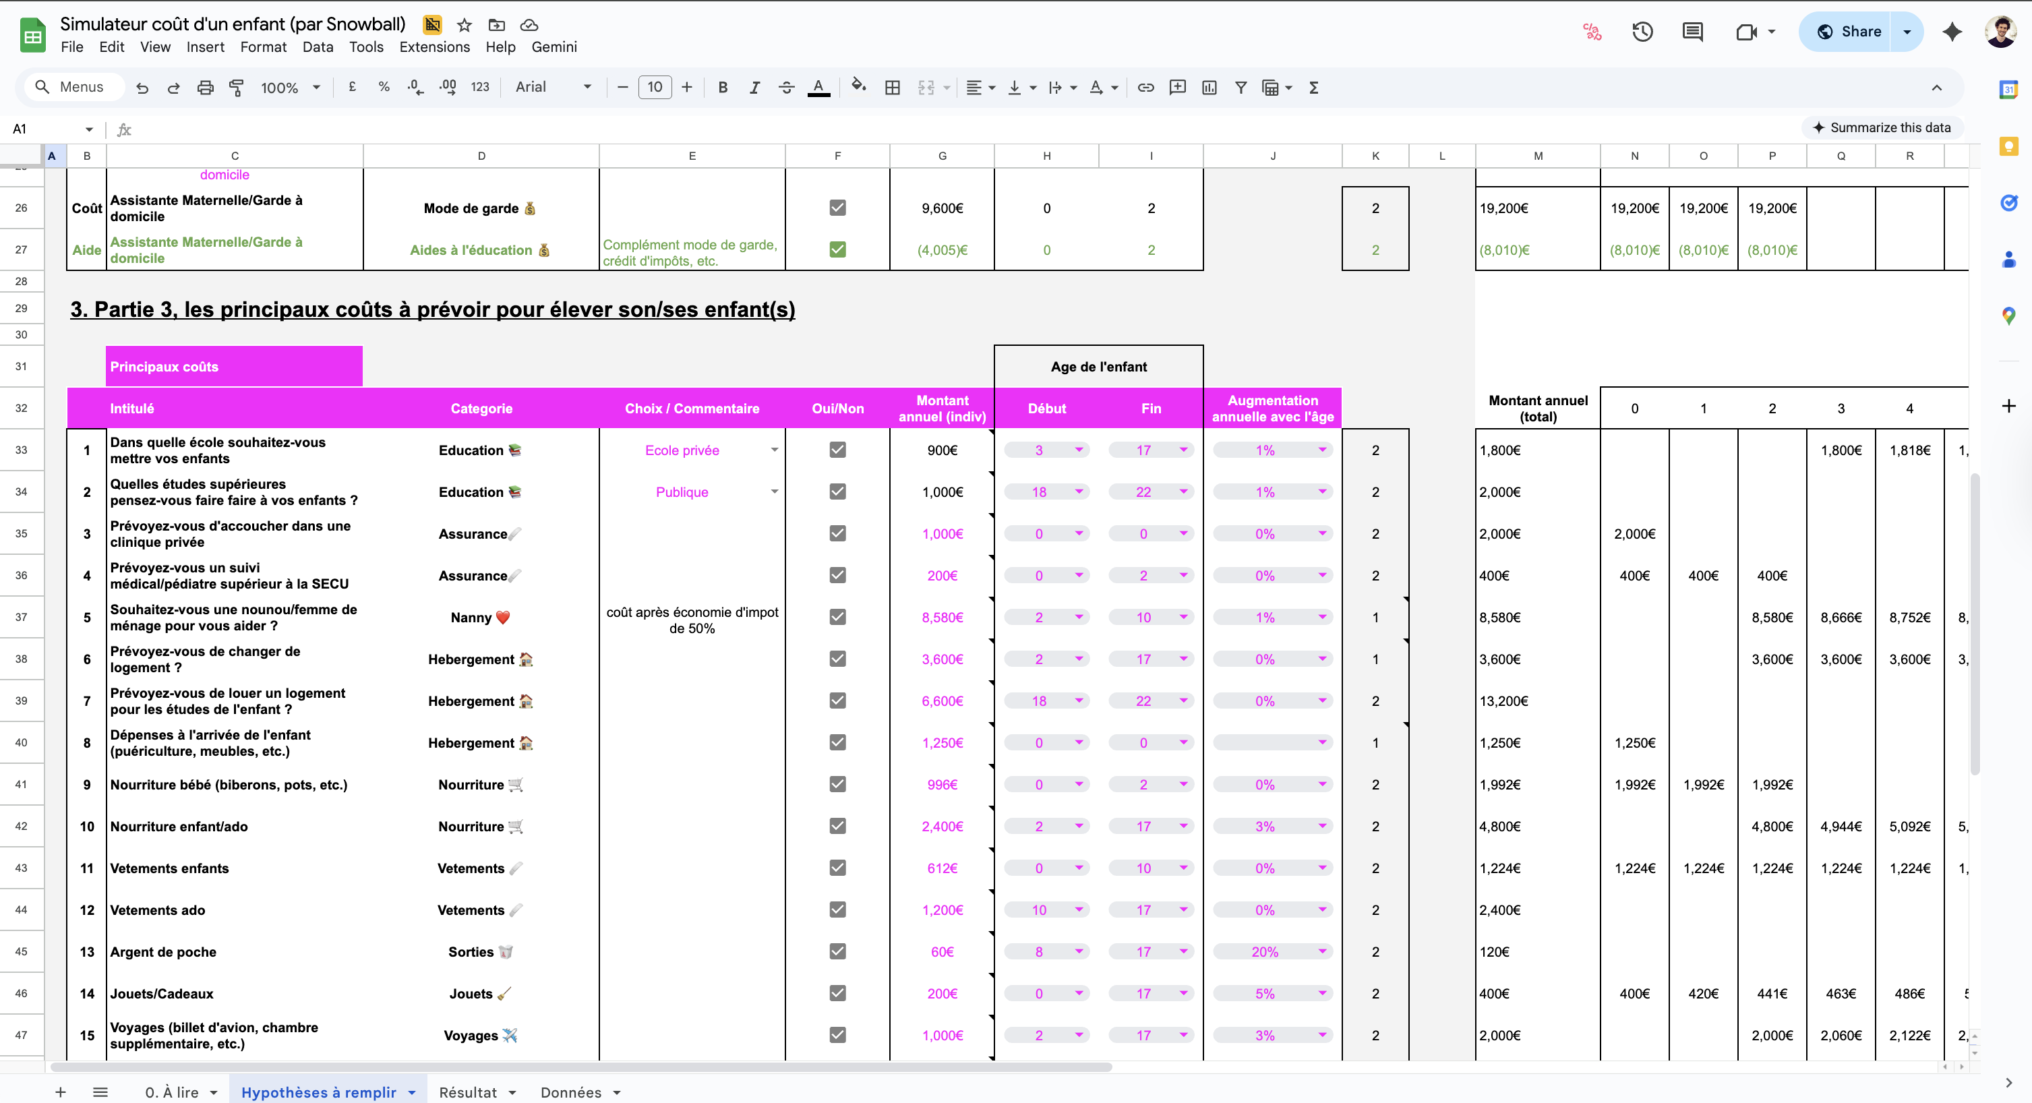Image resolution: width=2032 pixels, height=1103 pixels.
Task: Open the Extensions menu
Action: click(434, 47)
